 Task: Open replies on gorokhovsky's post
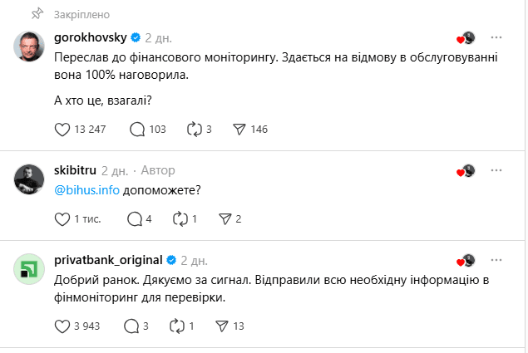point(138,129)
